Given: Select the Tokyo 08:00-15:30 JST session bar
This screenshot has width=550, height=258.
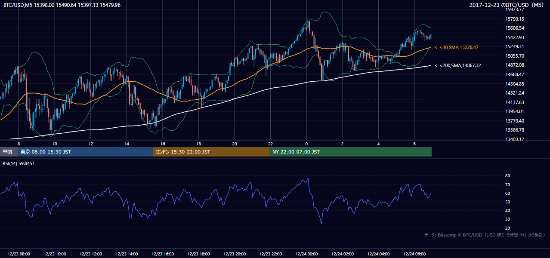Looking at the screenshot, I should pyautogui.click(x=86, y=152).
